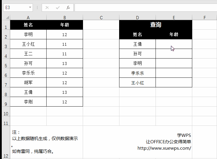The width and height of the screenshot is (217, 159).
Task: Select query cell D3 containing 王倩
Action: tap(137, 44)
